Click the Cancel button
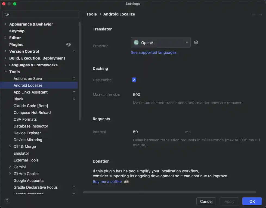 [206, 201]
